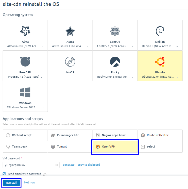Toggle Send email with password checkbox
Screen dimensions: 188x189
4,174
